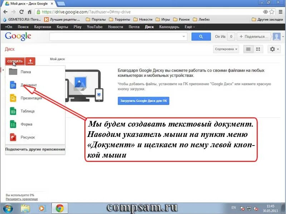Bookmark the page with star icon
Image resolution: width=286 pixels, height=214 pixels.
272,12
